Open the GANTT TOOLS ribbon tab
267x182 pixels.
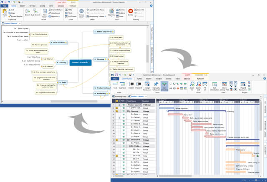127,79
